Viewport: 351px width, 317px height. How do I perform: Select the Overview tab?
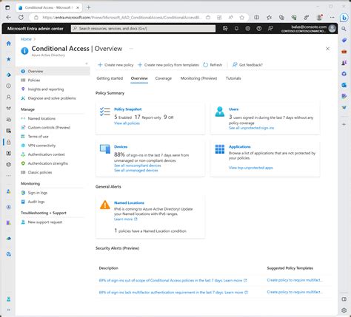click(139, 78)
